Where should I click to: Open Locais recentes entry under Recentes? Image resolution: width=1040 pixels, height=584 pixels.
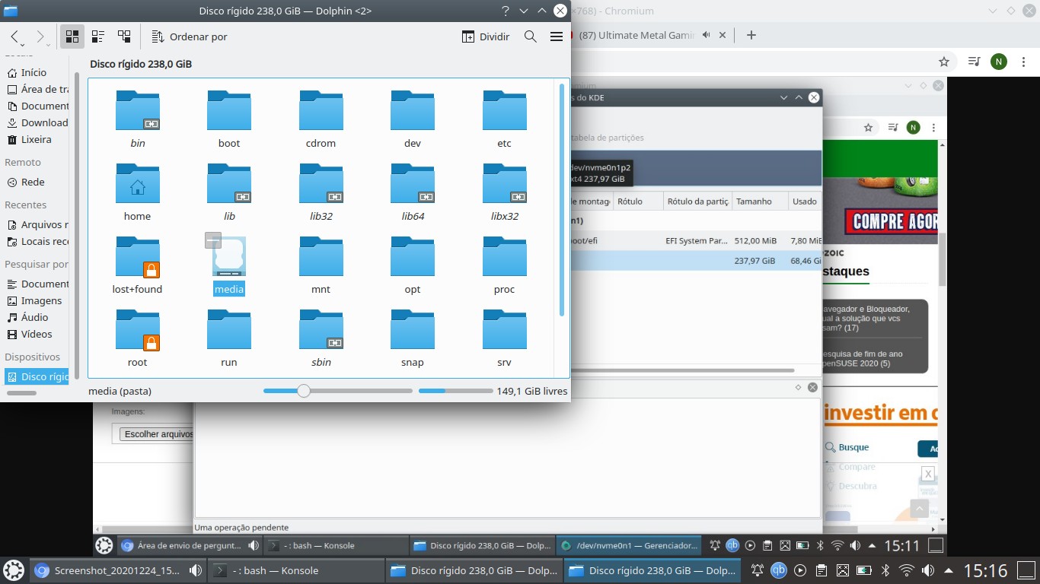tap(36, 241)
